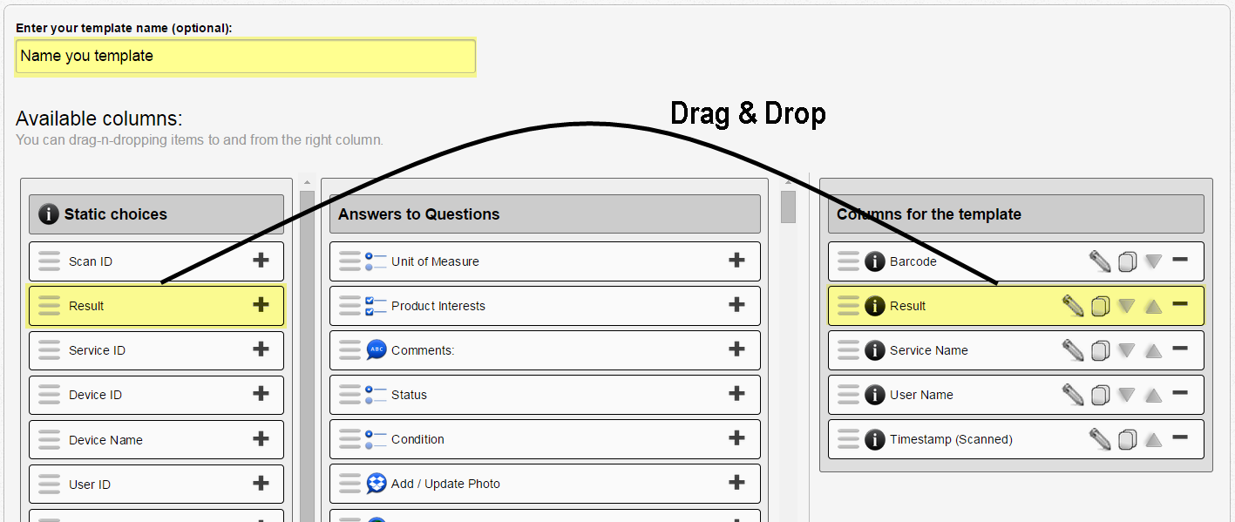Viewport: 1235px width, 522px height.
Task: Move the User Name column down
Action: (x=1127, y=395)
